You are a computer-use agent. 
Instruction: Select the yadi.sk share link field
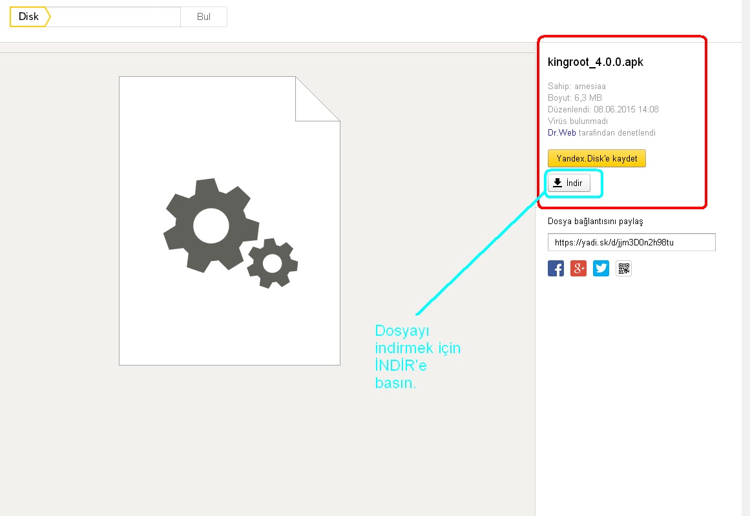(631, 242)
